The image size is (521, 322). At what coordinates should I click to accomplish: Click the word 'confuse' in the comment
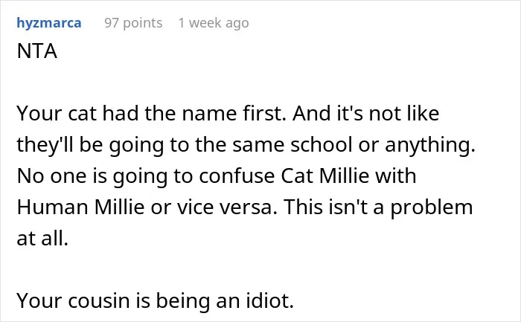[237, 176]
